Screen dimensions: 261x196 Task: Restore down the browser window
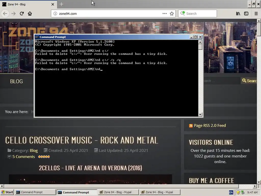pyautogui.click(x=254, y=4)
